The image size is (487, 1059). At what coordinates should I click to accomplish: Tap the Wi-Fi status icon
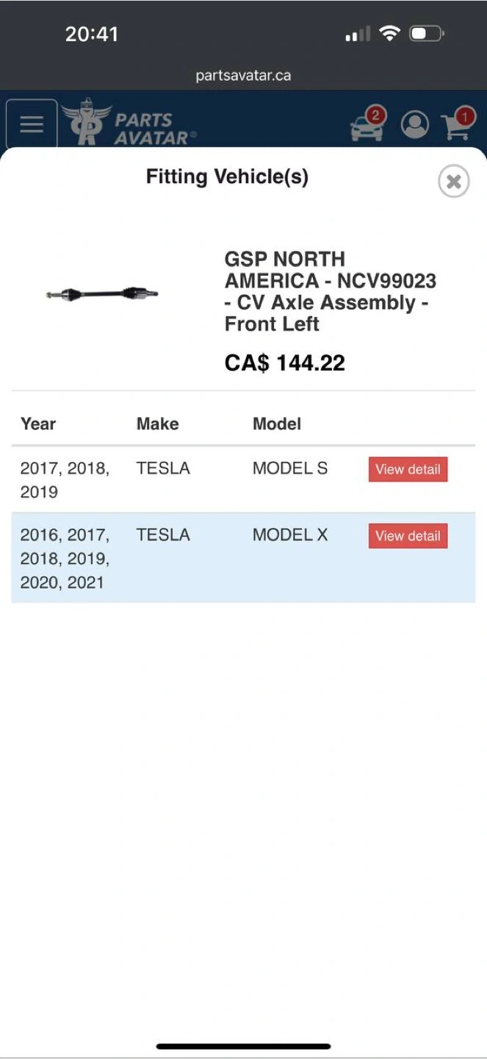(389, 34)
